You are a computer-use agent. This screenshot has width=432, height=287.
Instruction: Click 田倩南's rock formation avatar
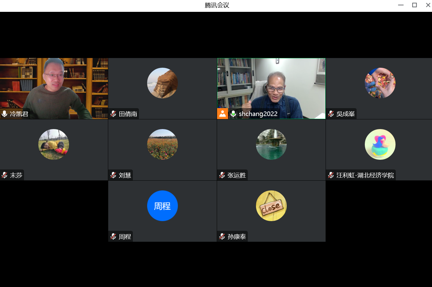162,83
